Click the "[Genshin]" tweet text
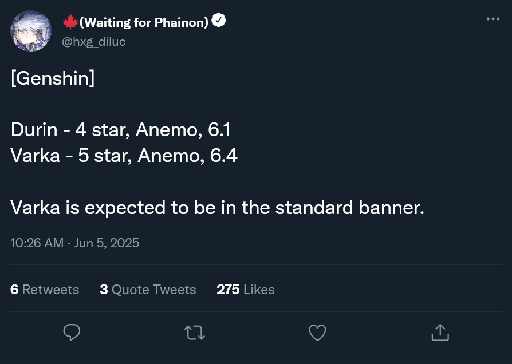Viewport: 512px width, 364px height. coord(53,78)
